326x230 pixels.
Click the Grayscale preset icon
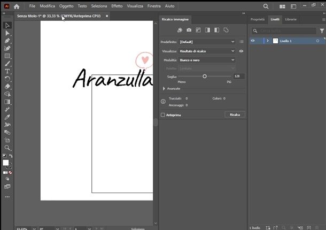pos(207,30)
